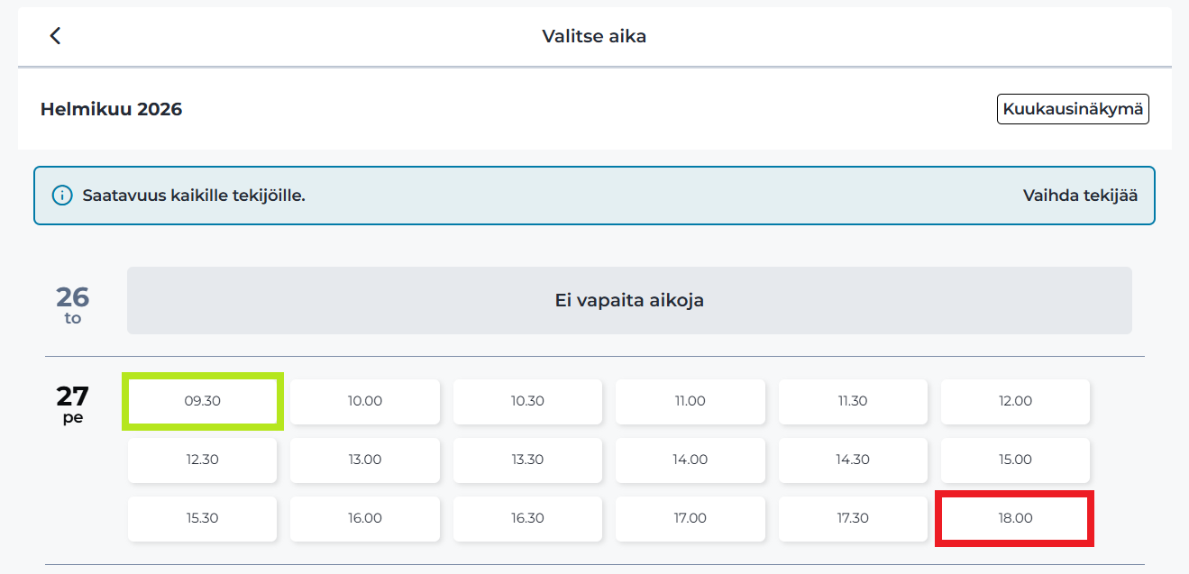
Task: Click the Valitse aika header title
Action: 593,36
